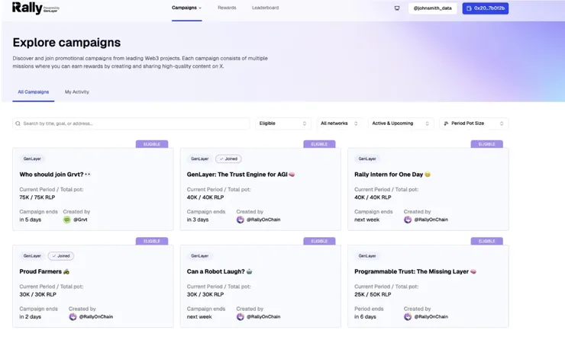Screen dimensions: 565x343
Task: Click the eyes emoji beside Who should join Grvt
Action: (88, 175)
